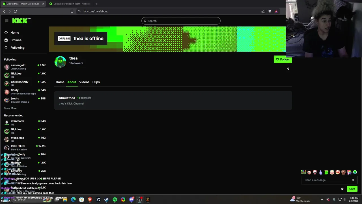
Task: Insert the rainbow hair emote
Action: [349, 172]
